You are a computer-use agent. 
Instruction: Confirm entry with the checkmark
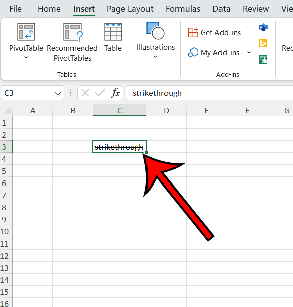100,93
